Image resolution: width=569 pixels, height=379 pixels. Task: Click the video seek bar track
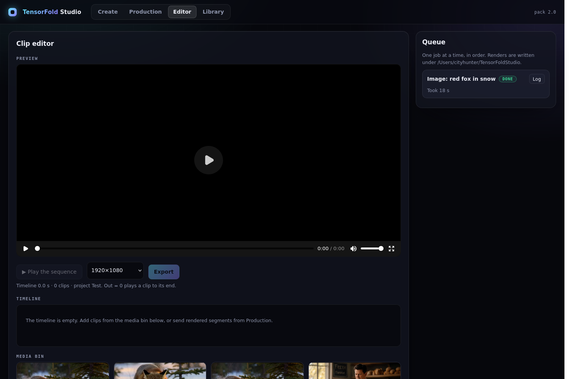coord(175,249)
